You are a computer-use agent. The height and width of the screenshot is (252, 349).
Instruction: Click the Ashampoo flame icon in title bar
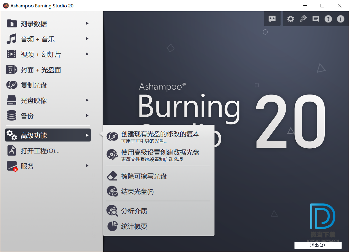pos(6,6)
